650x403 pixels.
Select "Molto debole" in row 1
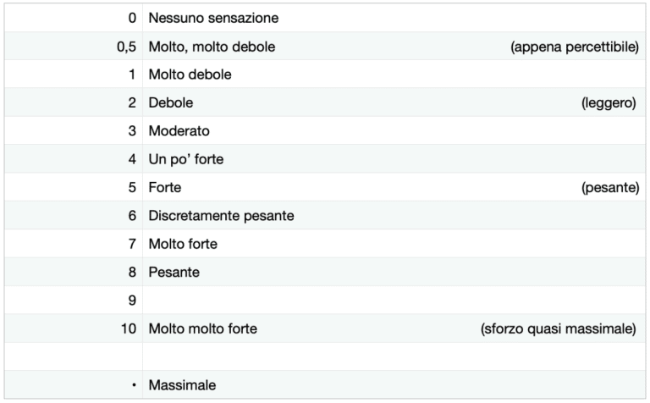[x=190, y=75]
